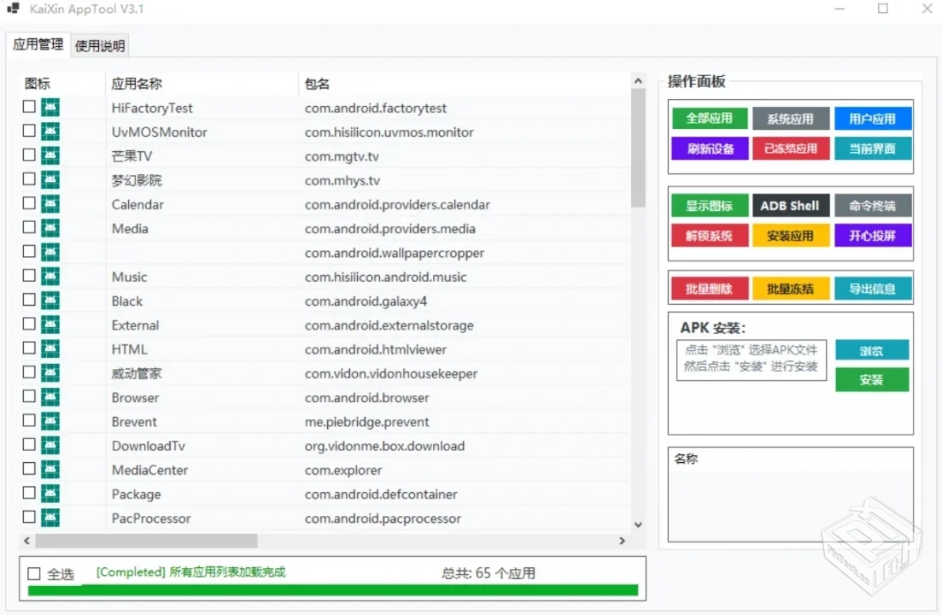Select the 芒果TV app icon
942x615 pixels.
click(50, 155)
